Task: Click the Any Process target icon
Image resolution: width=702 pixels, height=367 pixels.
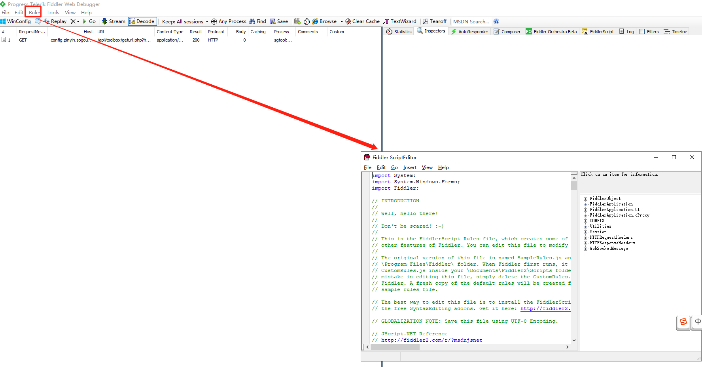Action: coord(214,21)
